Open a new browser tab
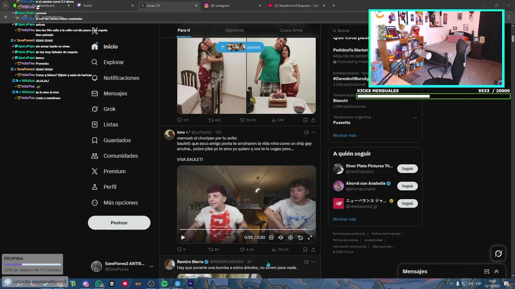The height and width of the screenshot is (289, 515). (x=334, y=6)
